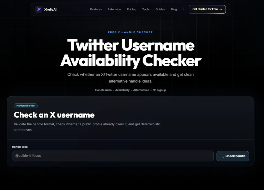Visit the Blog page
Image resolution: width=264 pixels, height=190 pixels.
(x=174, y=10)
